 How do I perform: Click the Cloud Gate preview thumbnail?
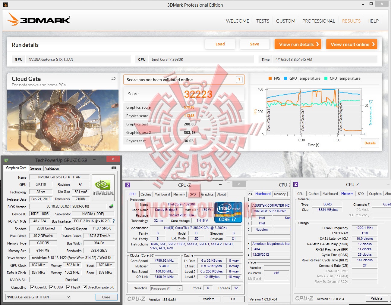click(63, 120)
